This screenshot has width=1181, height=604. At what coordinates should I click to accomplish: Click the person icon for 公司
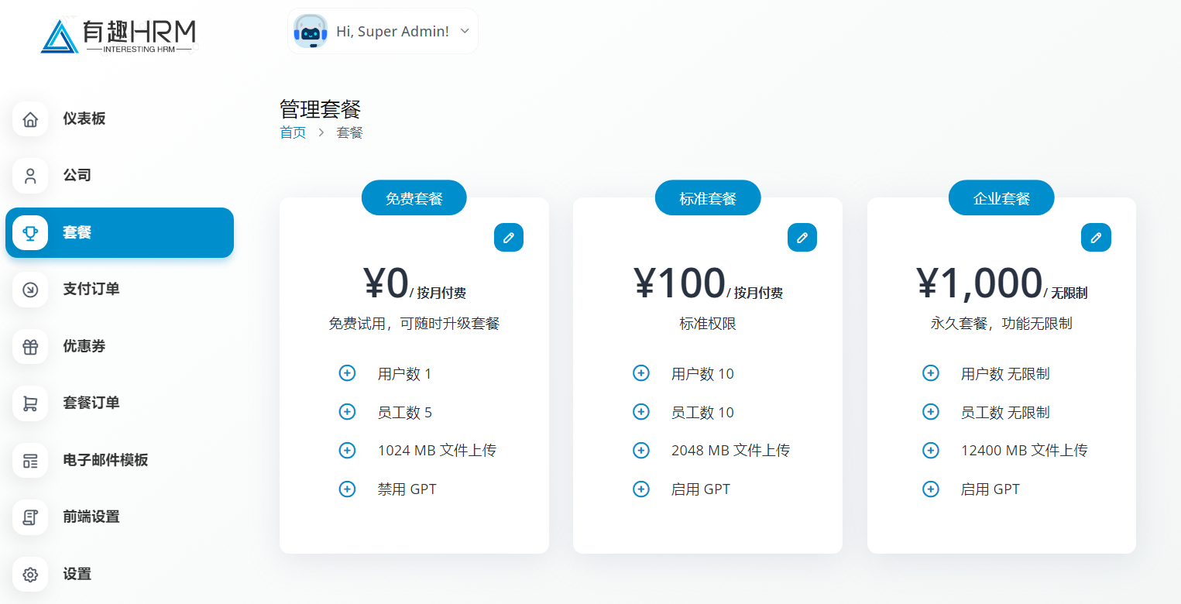pyautogui.click(x=30, y=176)
